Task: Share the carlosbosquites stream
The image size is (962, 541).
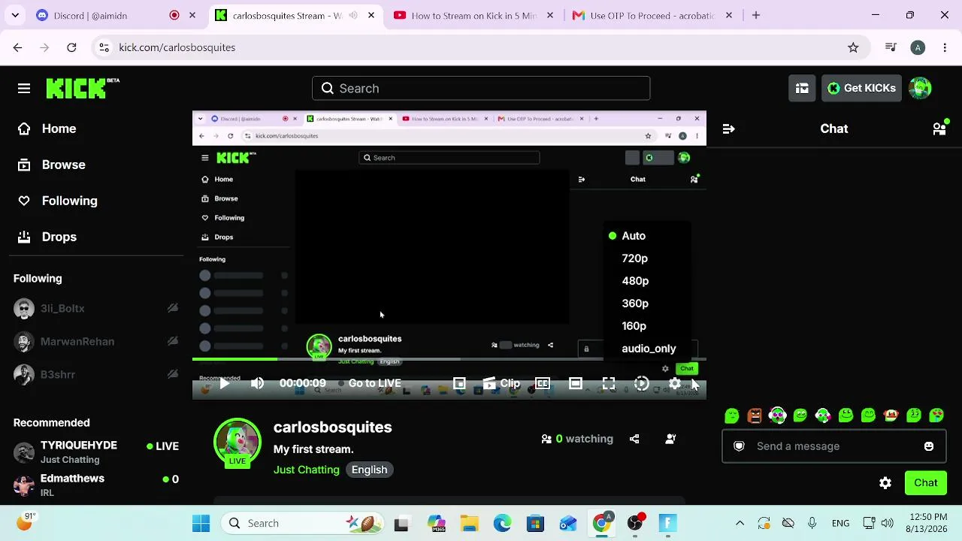Action: click(x=634, y=439)
